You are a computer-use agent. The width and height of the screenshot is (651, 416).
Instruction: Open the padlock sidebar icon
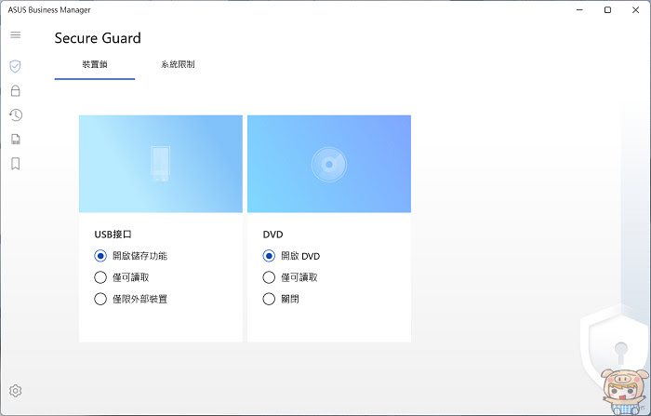coord(16,90)
